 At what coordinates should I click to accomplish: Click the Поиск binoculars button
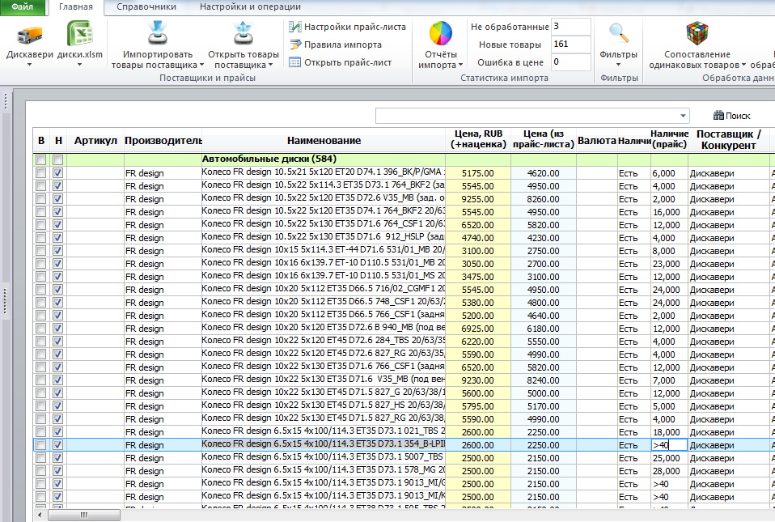(x=731, y=116)
